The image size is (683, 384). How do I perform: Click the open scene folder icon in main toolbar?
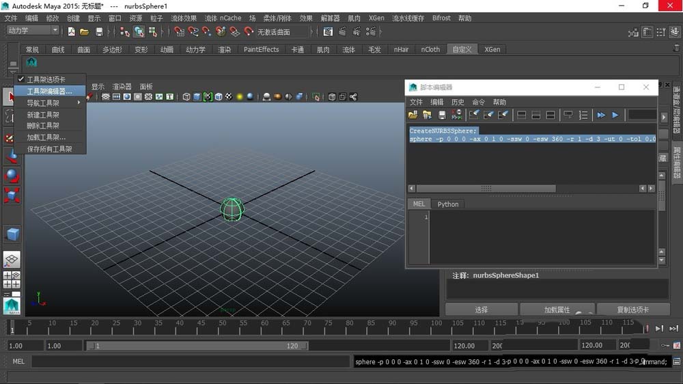coord(85,31)
